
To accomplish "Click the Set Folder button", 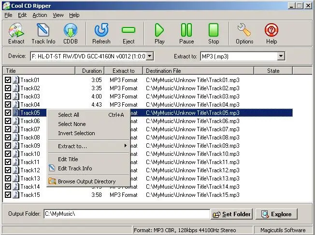I will pyautogui.click(x=231, y=214).
